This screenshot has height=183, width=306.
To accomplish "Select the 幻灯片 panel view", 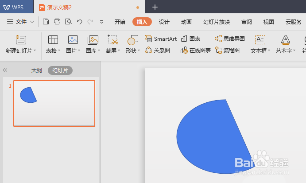I will (x=60, y=70).
